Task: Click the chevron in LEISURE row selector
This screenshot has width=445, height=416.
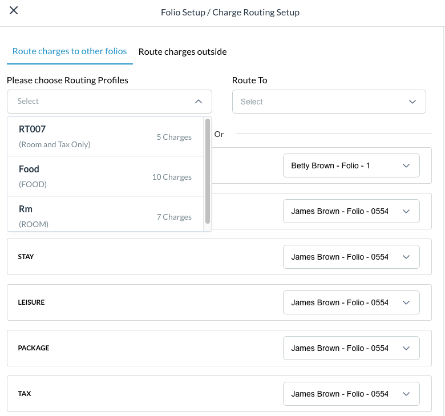Action: coord(406,302)
